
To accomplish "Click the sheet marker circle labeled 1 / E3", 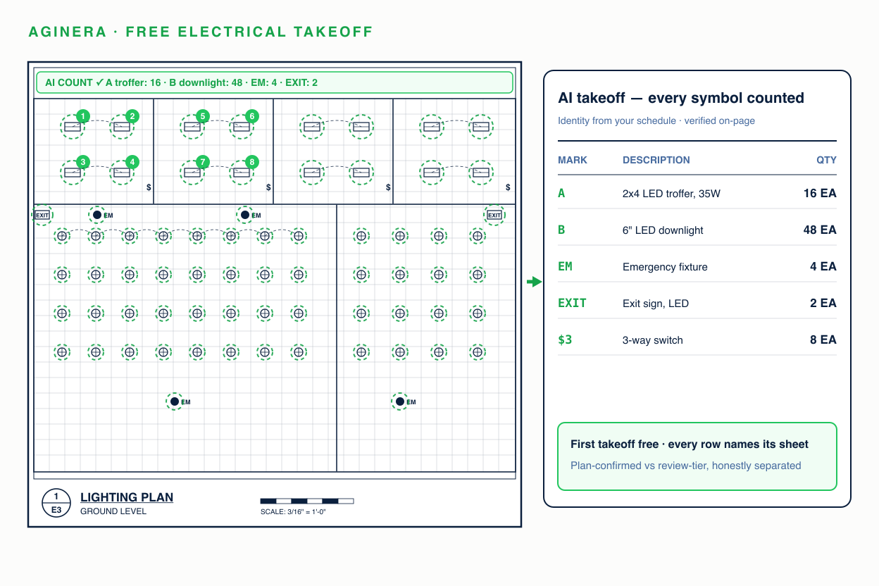I will point(56,503).
